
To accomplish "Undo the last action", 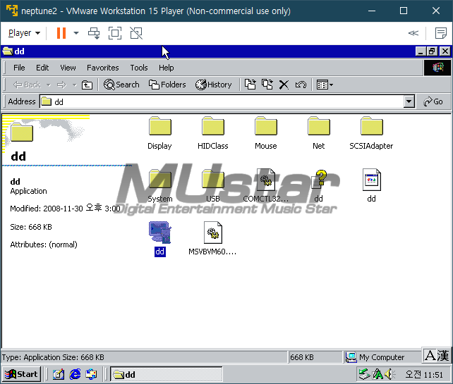I will [301, 85].
